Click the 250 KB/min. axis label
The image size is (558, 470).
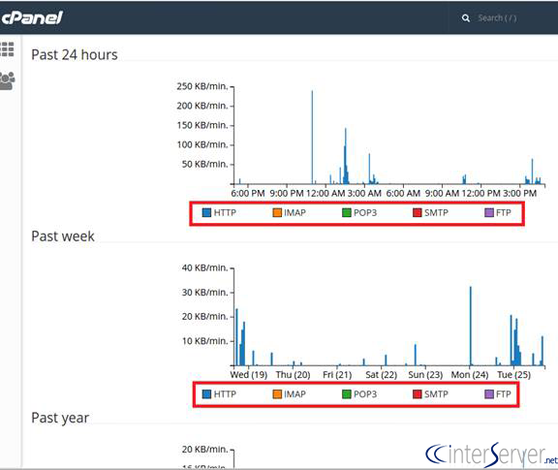(x=202, y=86)
